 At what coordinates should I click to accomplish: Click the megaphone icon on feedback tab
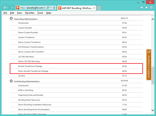(149, 52)
